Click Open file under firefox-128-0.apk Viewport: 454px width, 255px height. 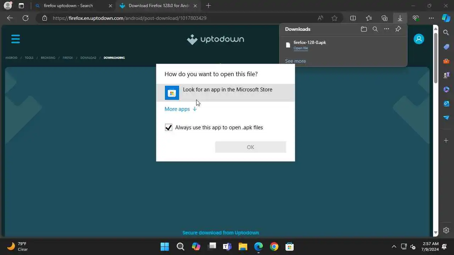coord(301,48)
